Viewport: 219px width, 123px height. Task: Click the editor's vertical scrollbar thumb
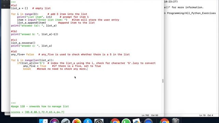pos(163,81)
